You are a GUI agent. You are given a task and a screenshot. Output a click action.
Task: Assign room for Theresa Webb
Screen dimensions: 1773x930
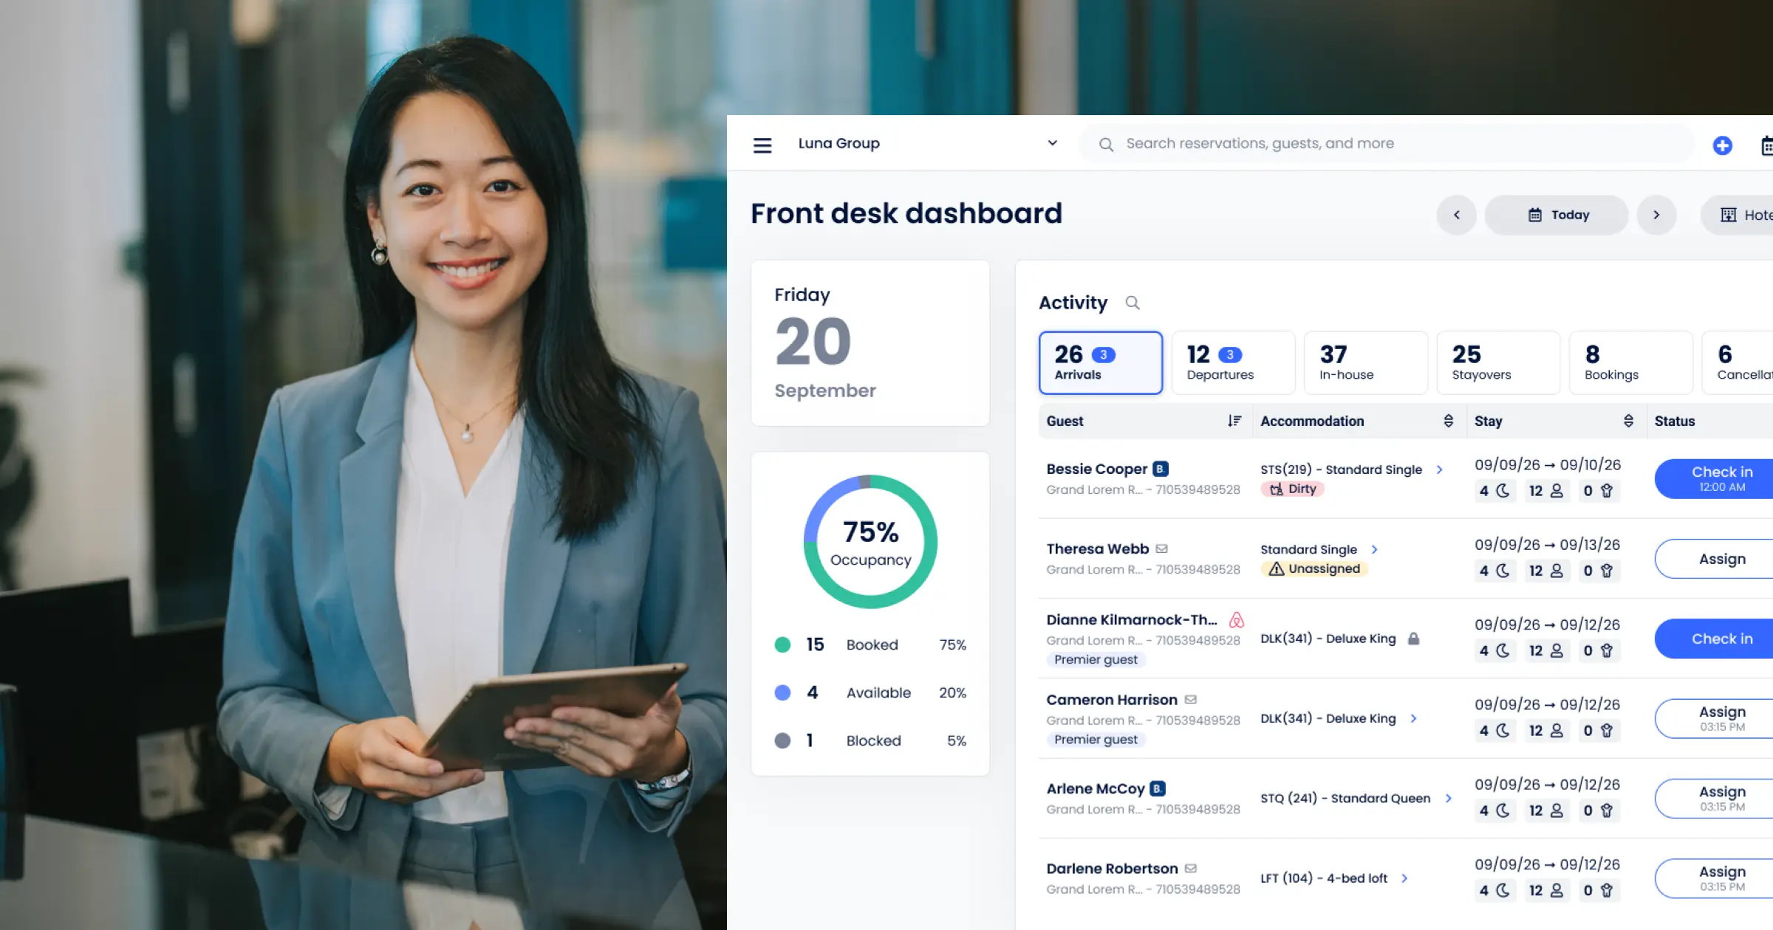pos(1721,559)
